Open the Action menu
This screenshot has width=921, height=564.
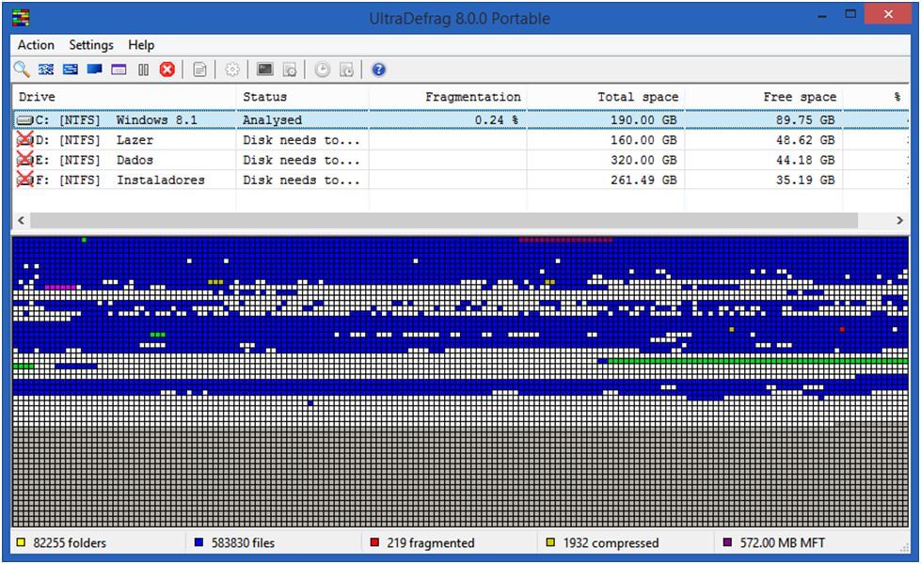[x=36, y=45]
